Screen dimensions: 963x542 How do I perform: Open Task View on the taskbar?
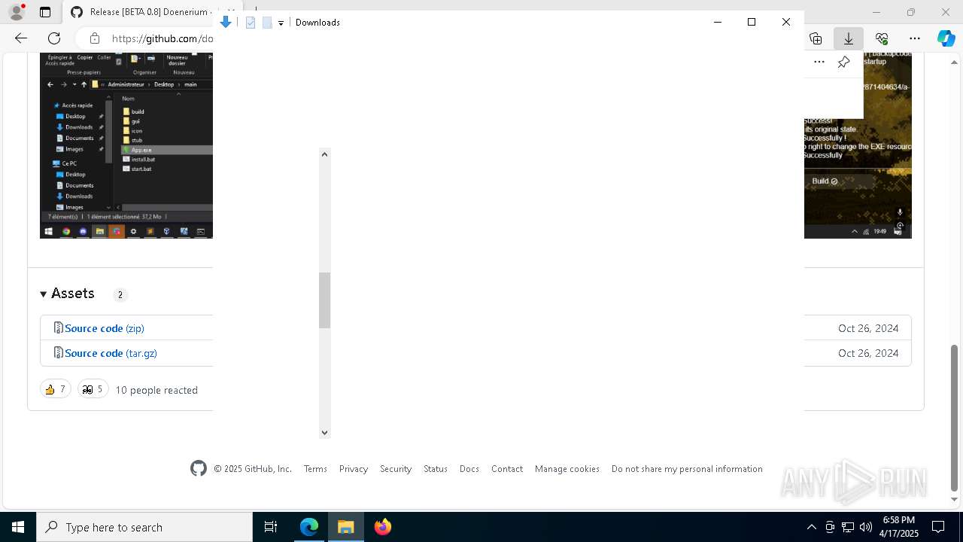271,527
